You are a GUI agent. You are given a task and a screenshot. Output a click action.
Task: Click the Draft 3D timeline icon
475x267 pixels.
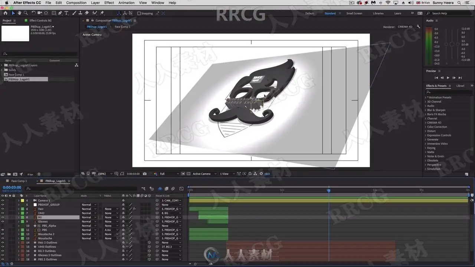coord(151,189)
